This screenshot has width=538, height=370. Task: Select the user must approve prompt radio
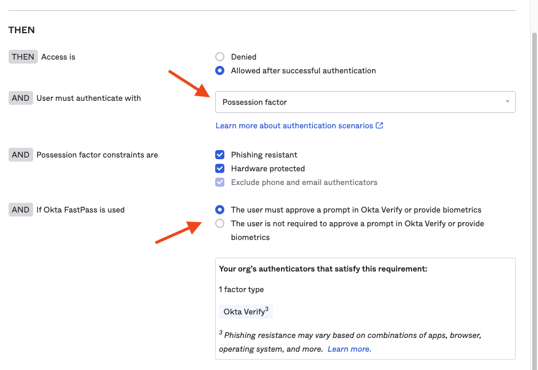click(220, 210)
